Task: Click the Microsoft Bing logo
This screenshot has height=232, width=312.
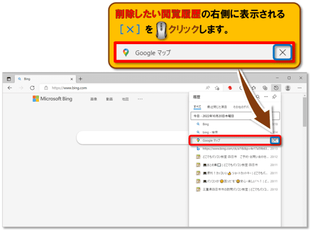Action: (x=53, y=99)
